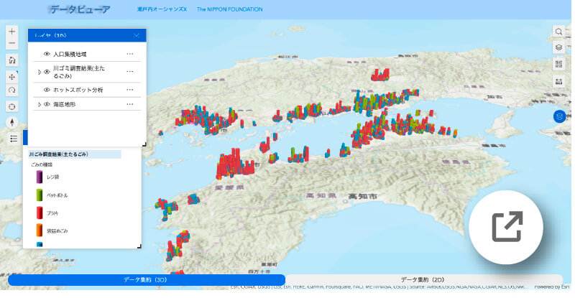Switch to データ集約（3D）tab
The height and width of the screenshot is (298, 575).
pyautogui.click(x=146, y=279)
